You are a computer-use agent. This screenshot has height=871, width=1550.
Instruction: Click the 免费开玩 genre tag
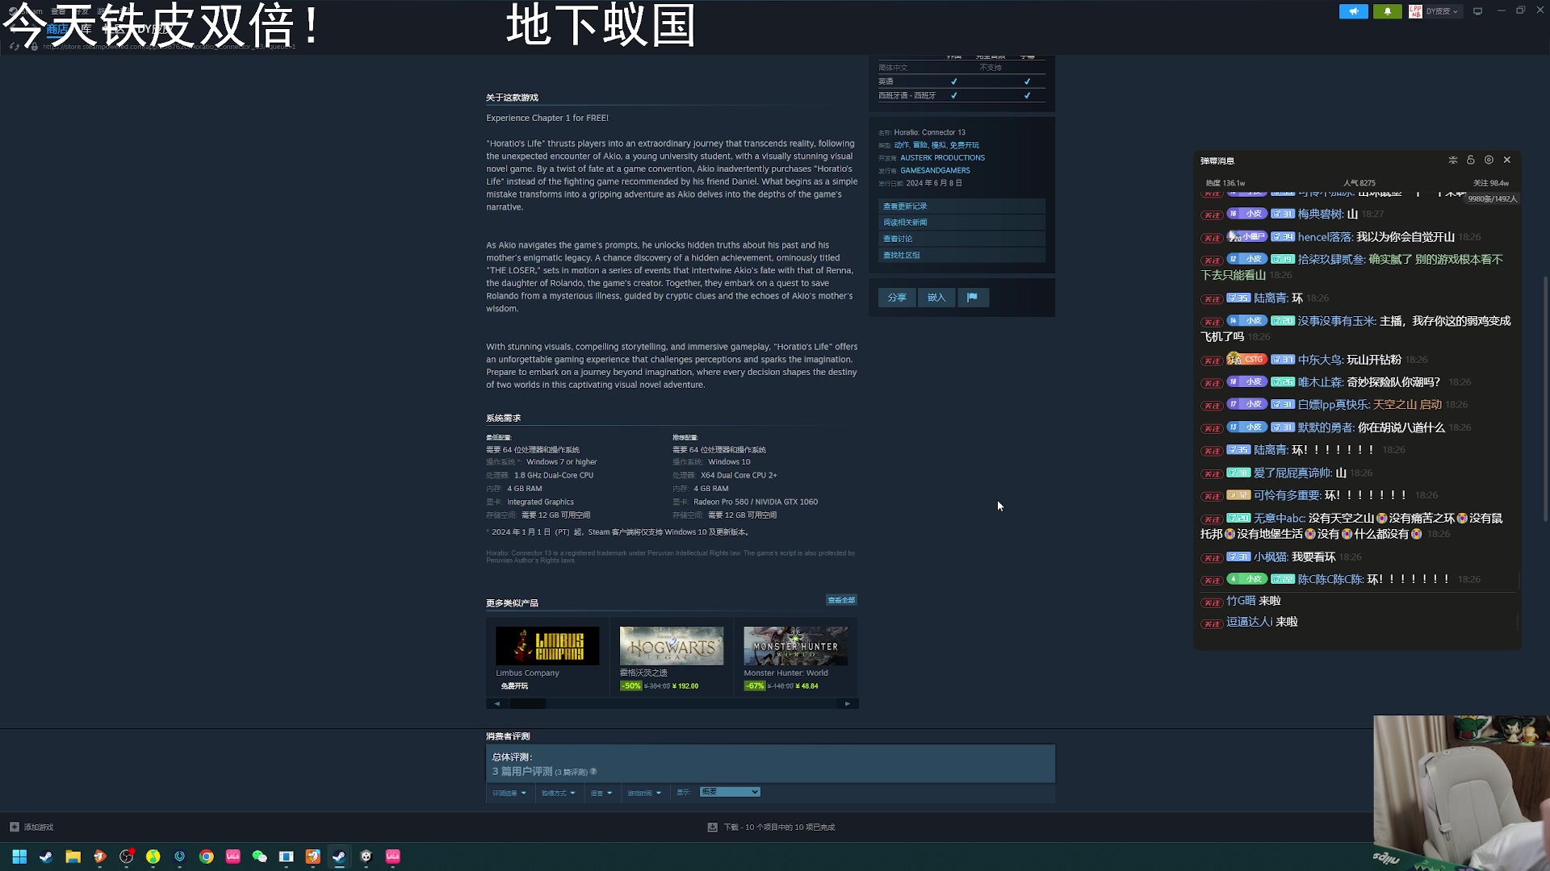click(964, 145)
